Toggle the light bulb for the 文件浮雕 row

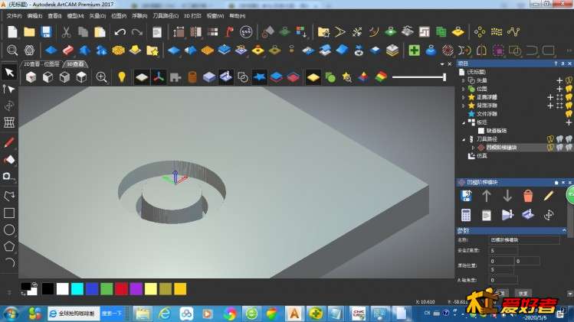point(569,114)
